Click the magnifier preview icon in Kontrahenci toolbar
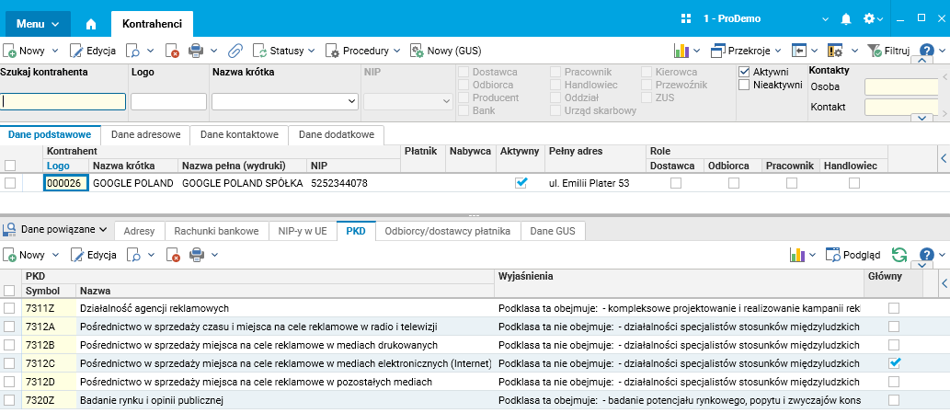This screenshot has width=950, height=413. (134, 51)
